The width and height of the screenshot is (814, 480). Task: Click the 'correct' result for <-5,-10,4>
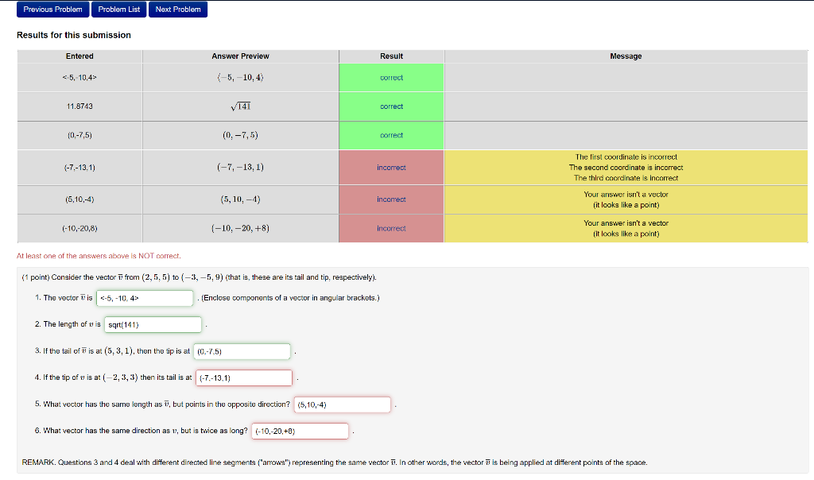391,78
